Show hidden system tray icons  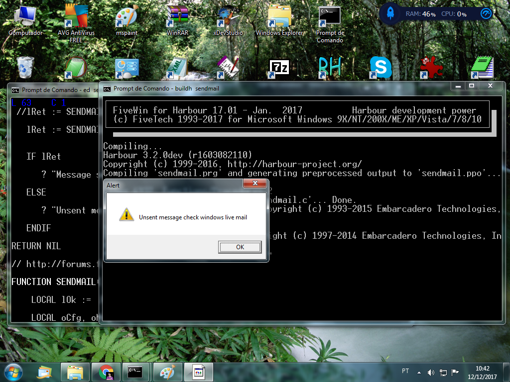(x=419, y=372)
